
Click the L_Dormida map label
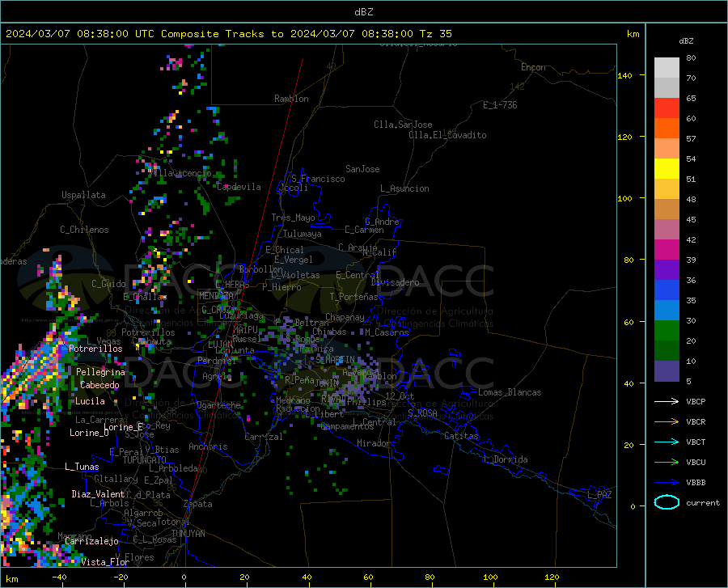click(x=506, y=459)
